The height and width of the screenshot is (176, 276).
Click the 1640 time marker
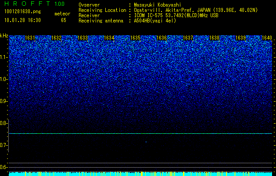point(267,38)
